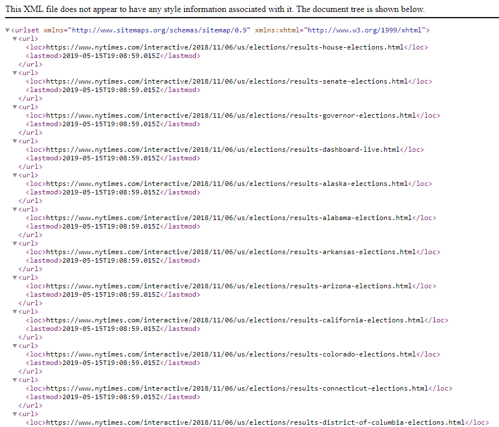Click lastmod timestamp under results-colorado-elections
Image resolution: width=499 pixels, height=427 pixels.
111,363
